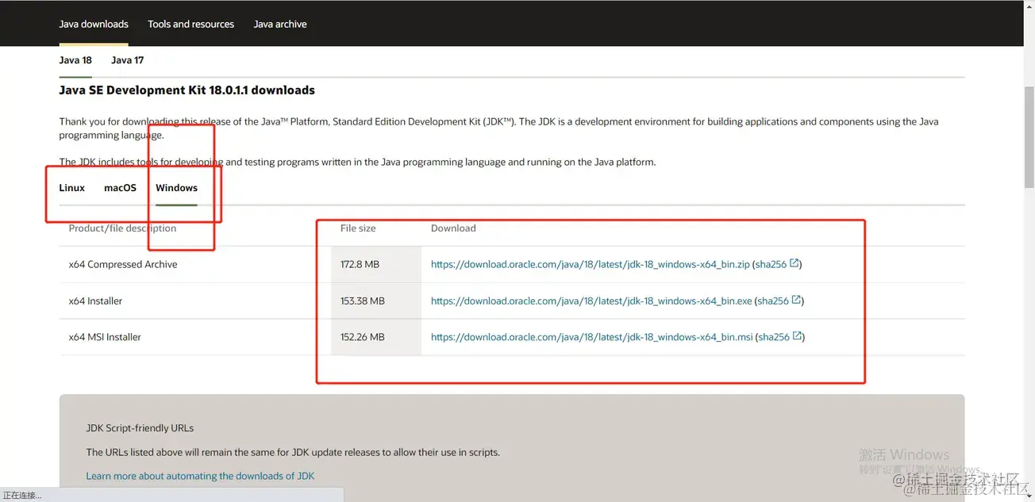Download the jdk-18 windows-x64 msi link

(x=591, y=337)
